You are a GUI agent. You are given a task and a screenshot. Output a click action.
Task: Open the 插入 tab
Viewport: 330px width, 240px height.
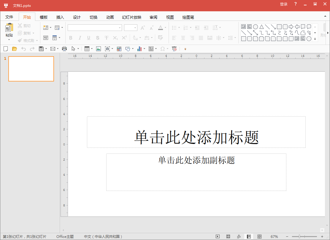pos(60,17)
